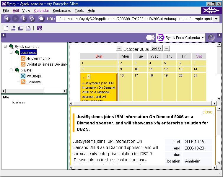Click the Back navigation arrow

7,19
